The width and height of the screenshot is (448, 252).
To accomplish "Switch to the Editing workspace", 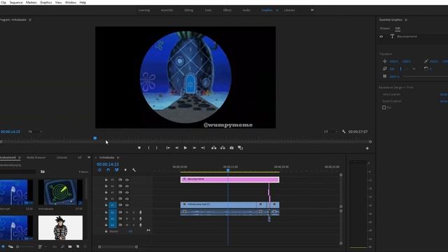I will [188, 10].
